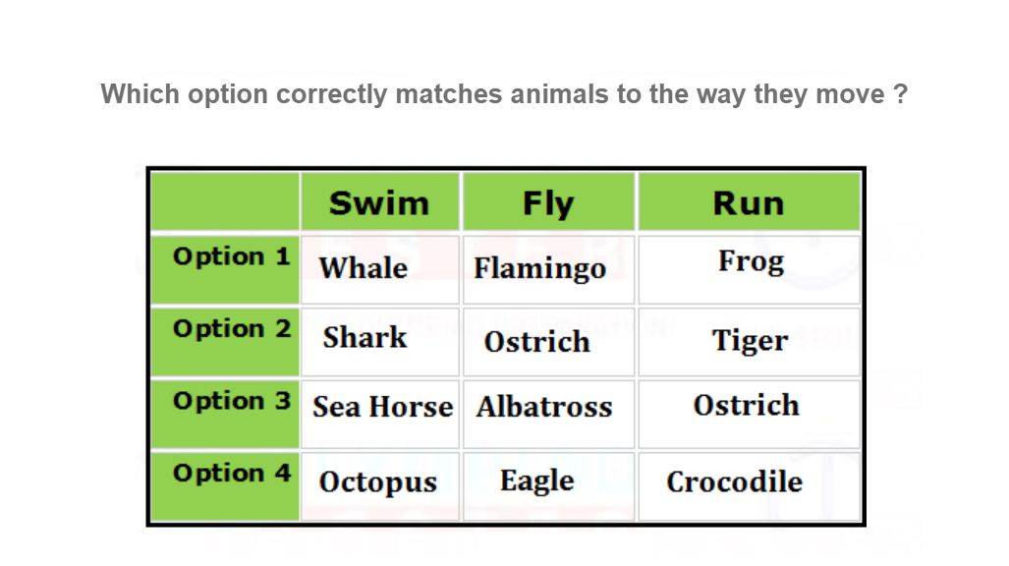Select the Whale cell
The image size is (1009, 566).
click(x=364, y=268)
